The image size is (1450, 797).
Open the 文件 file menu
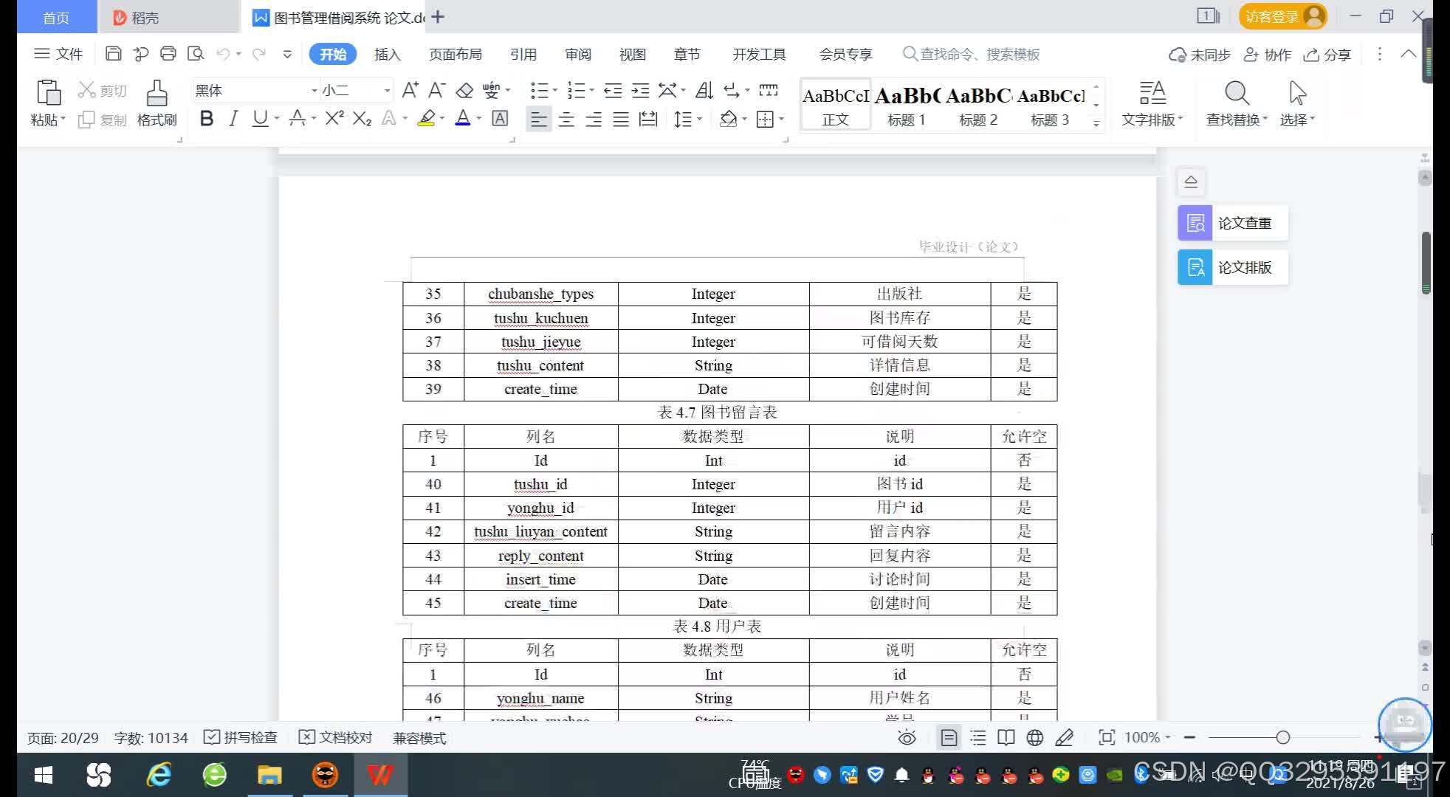[58, 54]
